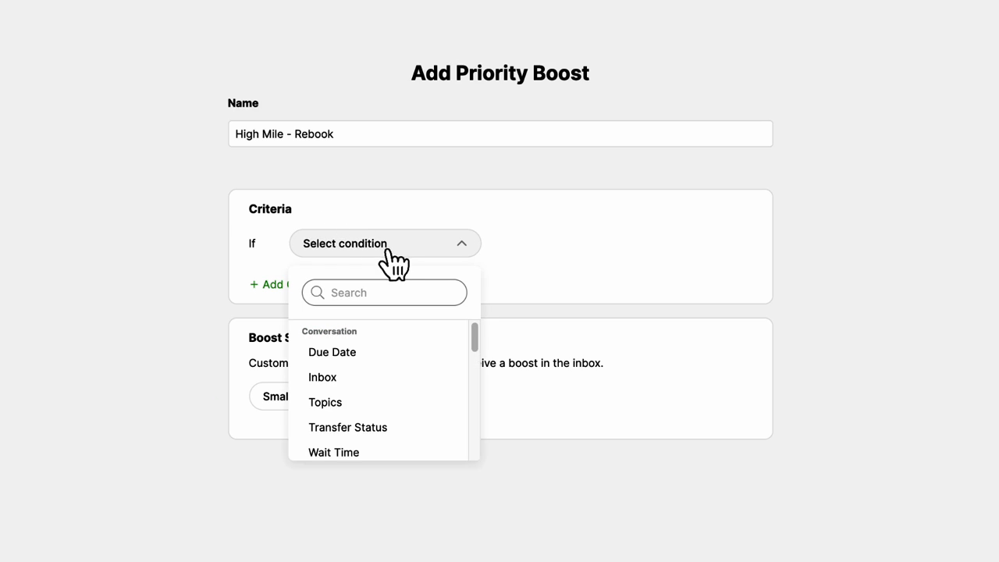Click the dropdown list scrollbar
The image size is (999, 562).
point(475,337)
